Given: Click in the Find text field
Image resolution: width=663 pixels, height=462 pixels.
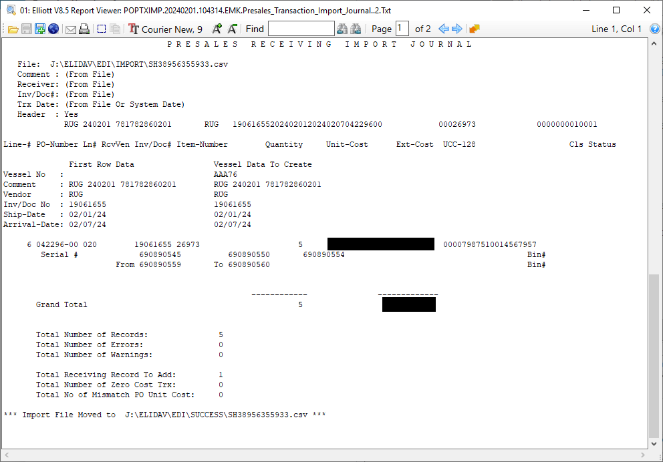Looking at the screenshot, I should 301,29.
